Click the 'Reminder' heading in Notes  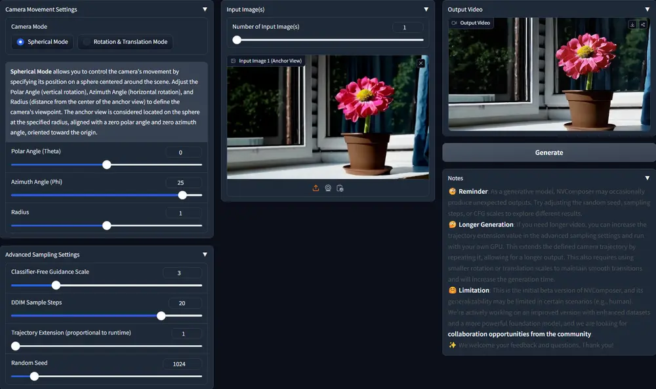coord(473,191)
